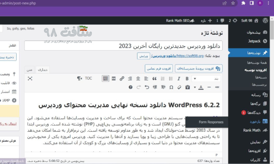The width and height of the screenshot is (274, 164).
Task: Open Pages in the admin sidebar
Action: tap(249, 104)
